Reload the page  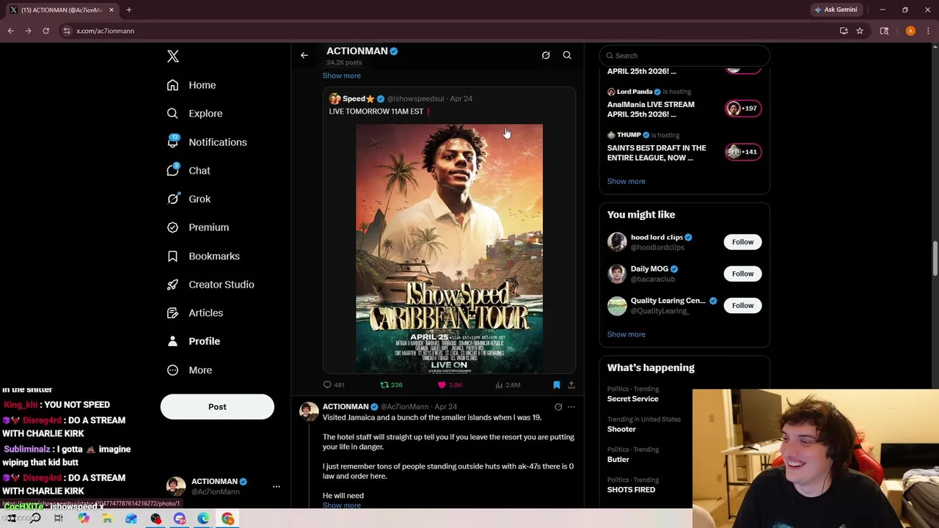(45, 31)
